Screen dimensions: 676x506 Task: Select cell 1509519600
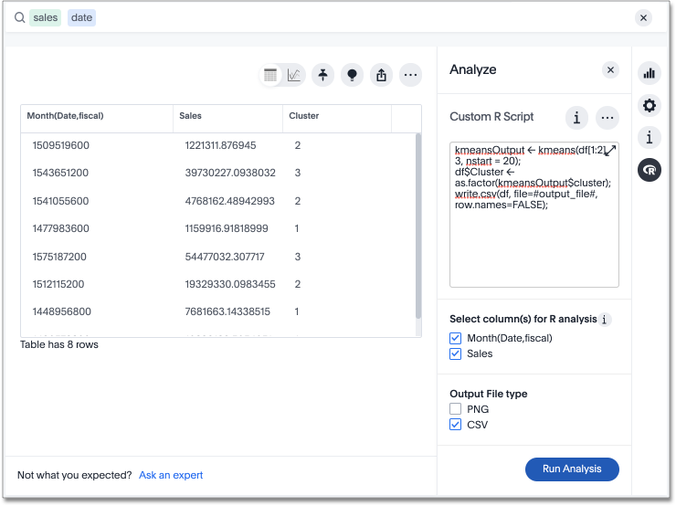61,145
